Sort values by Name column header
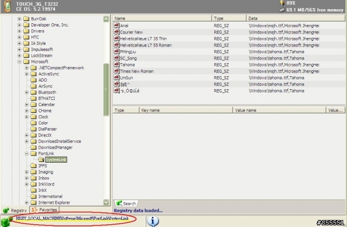This screenshot has height=227, width=347. pyautogui.click(x=162, y=18)
